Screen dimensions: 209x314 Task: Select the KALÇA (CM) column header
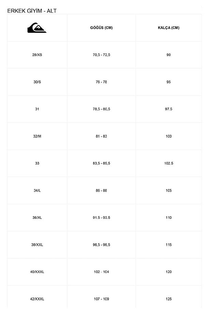[x=169, y=28]
